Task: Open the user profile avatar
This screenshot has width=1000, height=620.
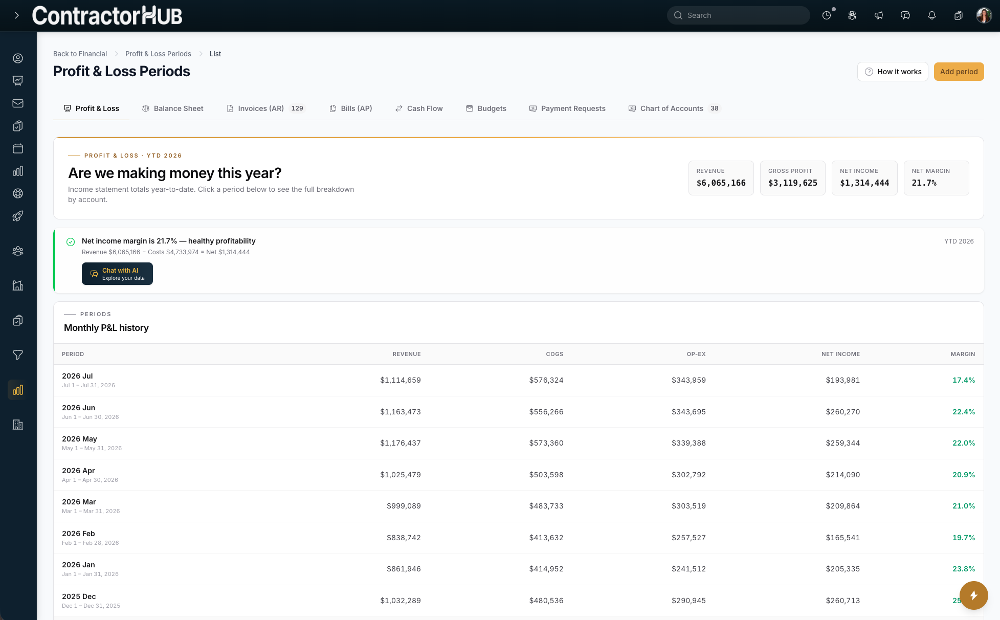Action: (x=984, y=15)
